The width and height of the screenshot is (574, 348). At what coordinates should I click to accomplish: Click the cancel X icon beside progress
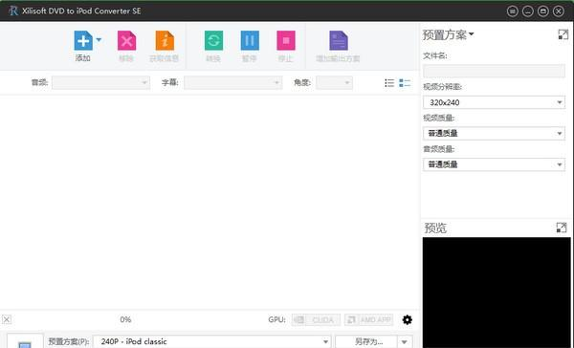click(7, 319)
